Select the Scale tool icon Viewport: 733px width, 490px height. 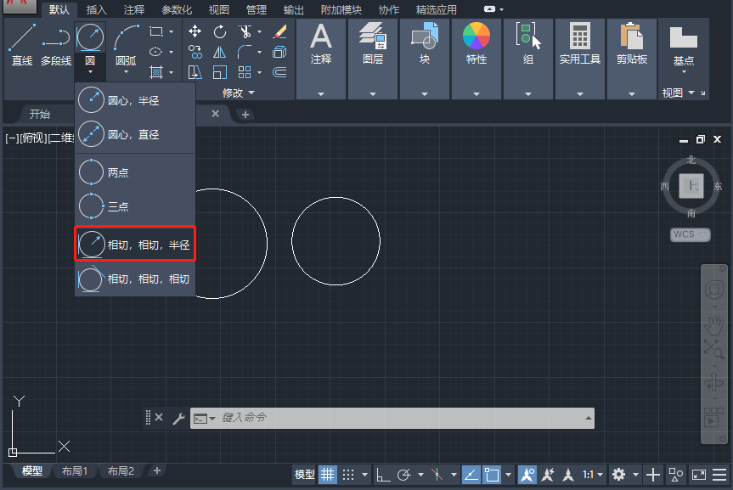click(220, 72)
